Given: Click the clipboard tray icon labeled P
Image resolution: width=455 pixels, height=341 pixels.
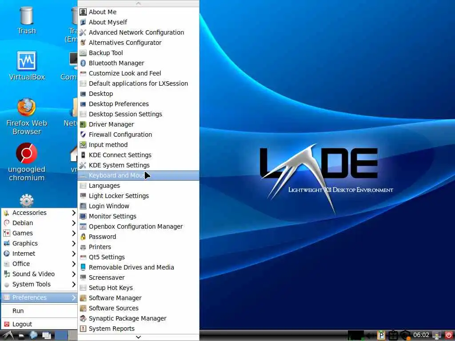Looking at the screenshot, I should [381, 335].
